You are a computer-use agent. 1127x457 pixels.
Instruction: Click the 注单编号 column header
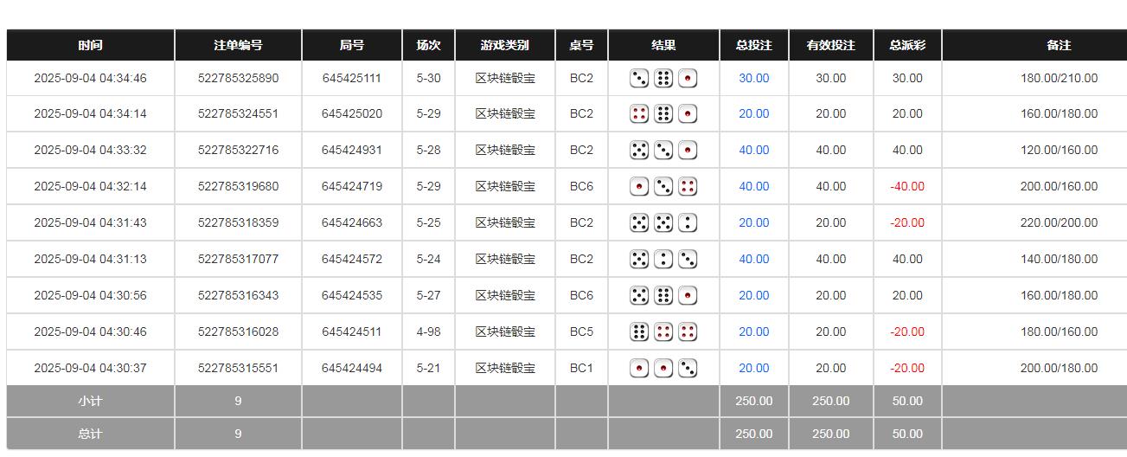click(238, 46)
